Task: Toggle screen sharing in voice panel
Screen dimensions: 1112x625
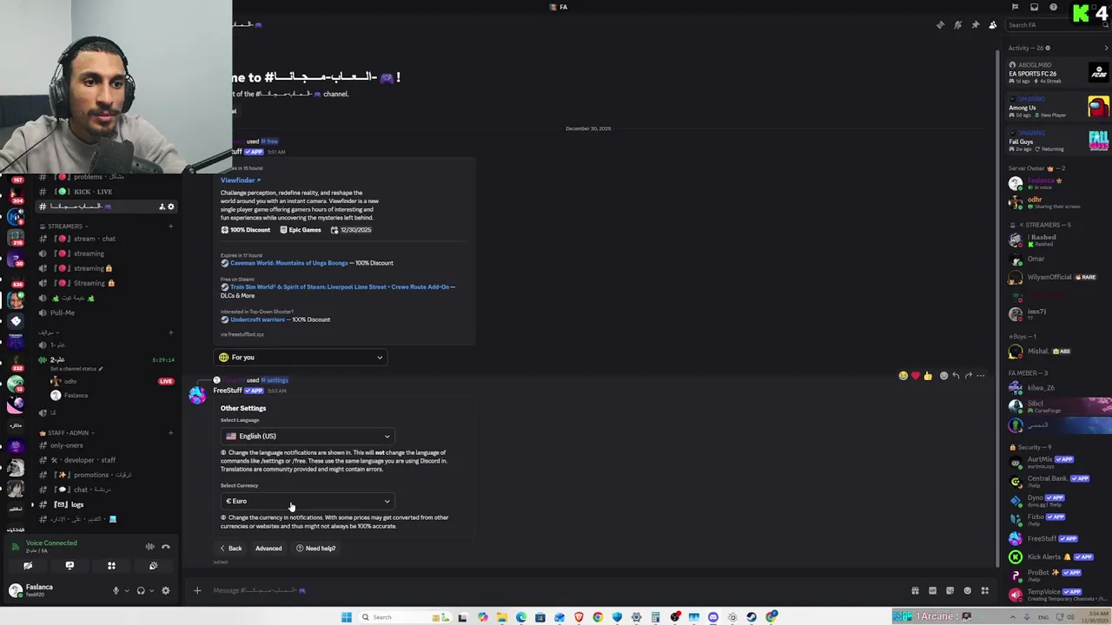Action: [69, 566]
